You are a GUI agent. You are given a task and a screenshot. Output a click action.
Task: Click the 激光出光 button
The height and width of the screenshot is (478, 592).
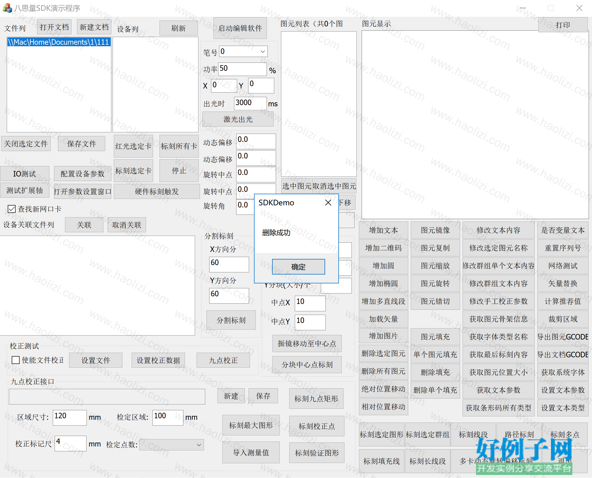pos(238,119)
